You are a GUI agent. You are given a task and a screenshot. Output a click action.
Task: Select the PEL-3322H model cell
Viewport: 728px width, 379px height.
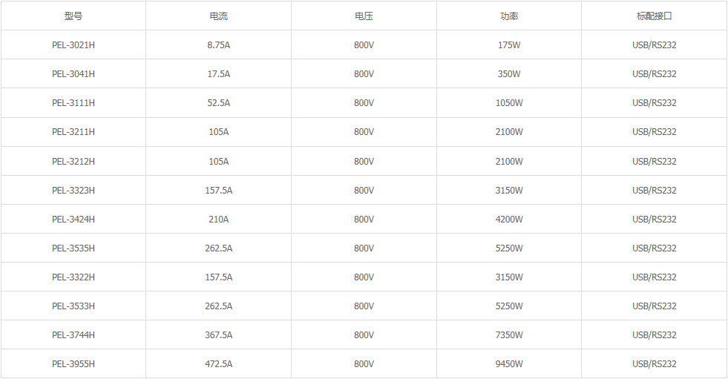73,277
